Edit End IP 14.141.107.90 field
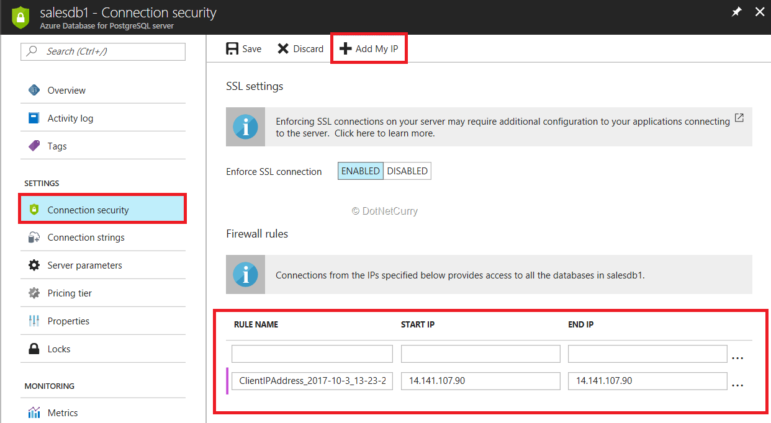The height and width of the screenshot is (423, 771). (647, 381)
